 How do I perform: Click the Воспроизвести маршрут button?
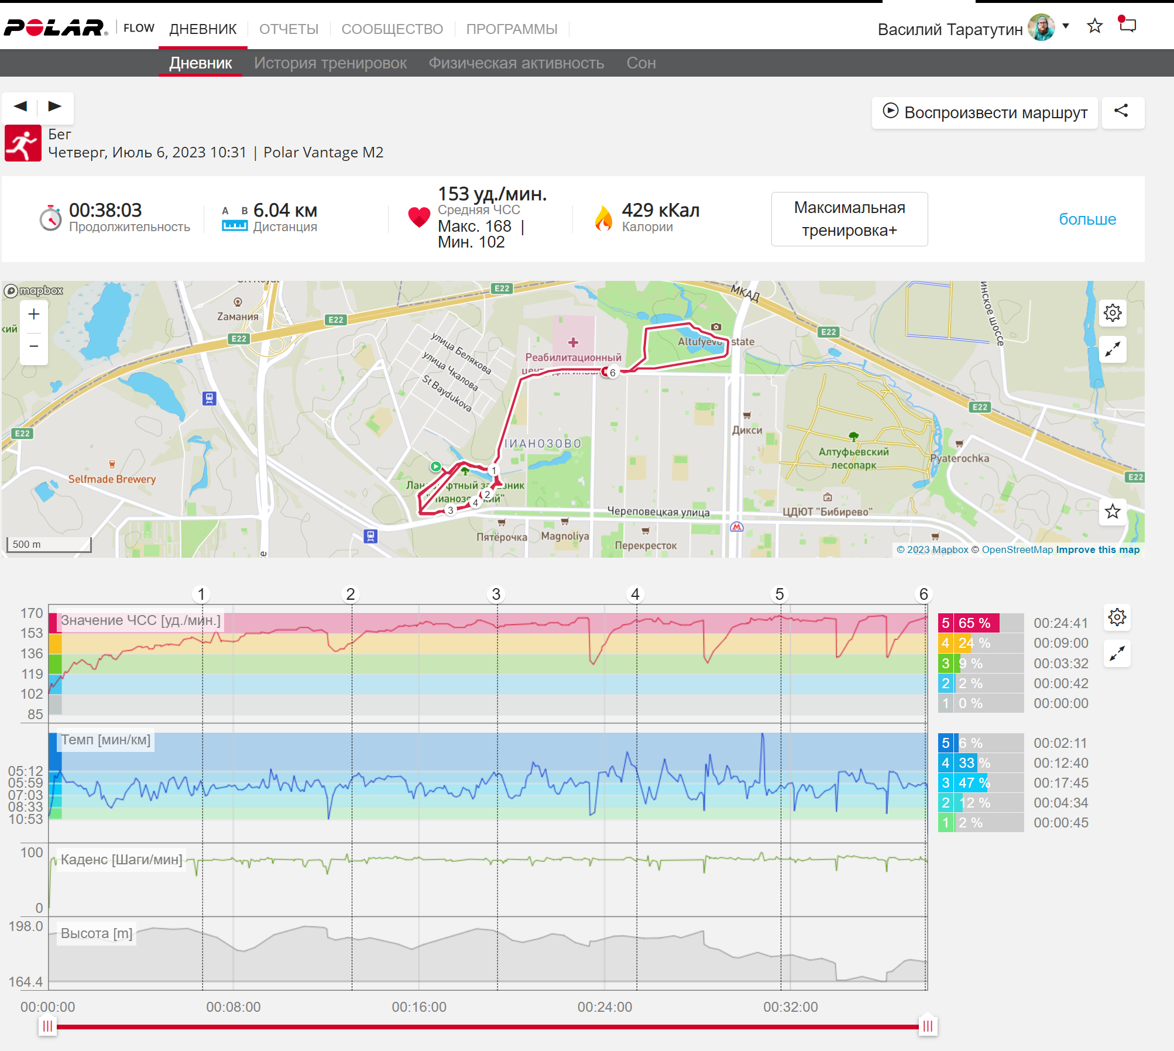[x=985, y=112]
